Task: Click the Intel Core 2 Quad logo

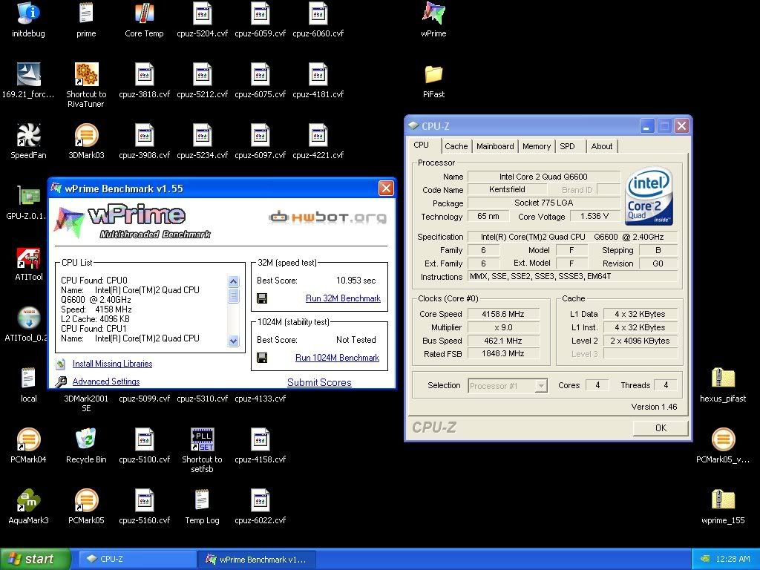Action: tap(649, 196)
